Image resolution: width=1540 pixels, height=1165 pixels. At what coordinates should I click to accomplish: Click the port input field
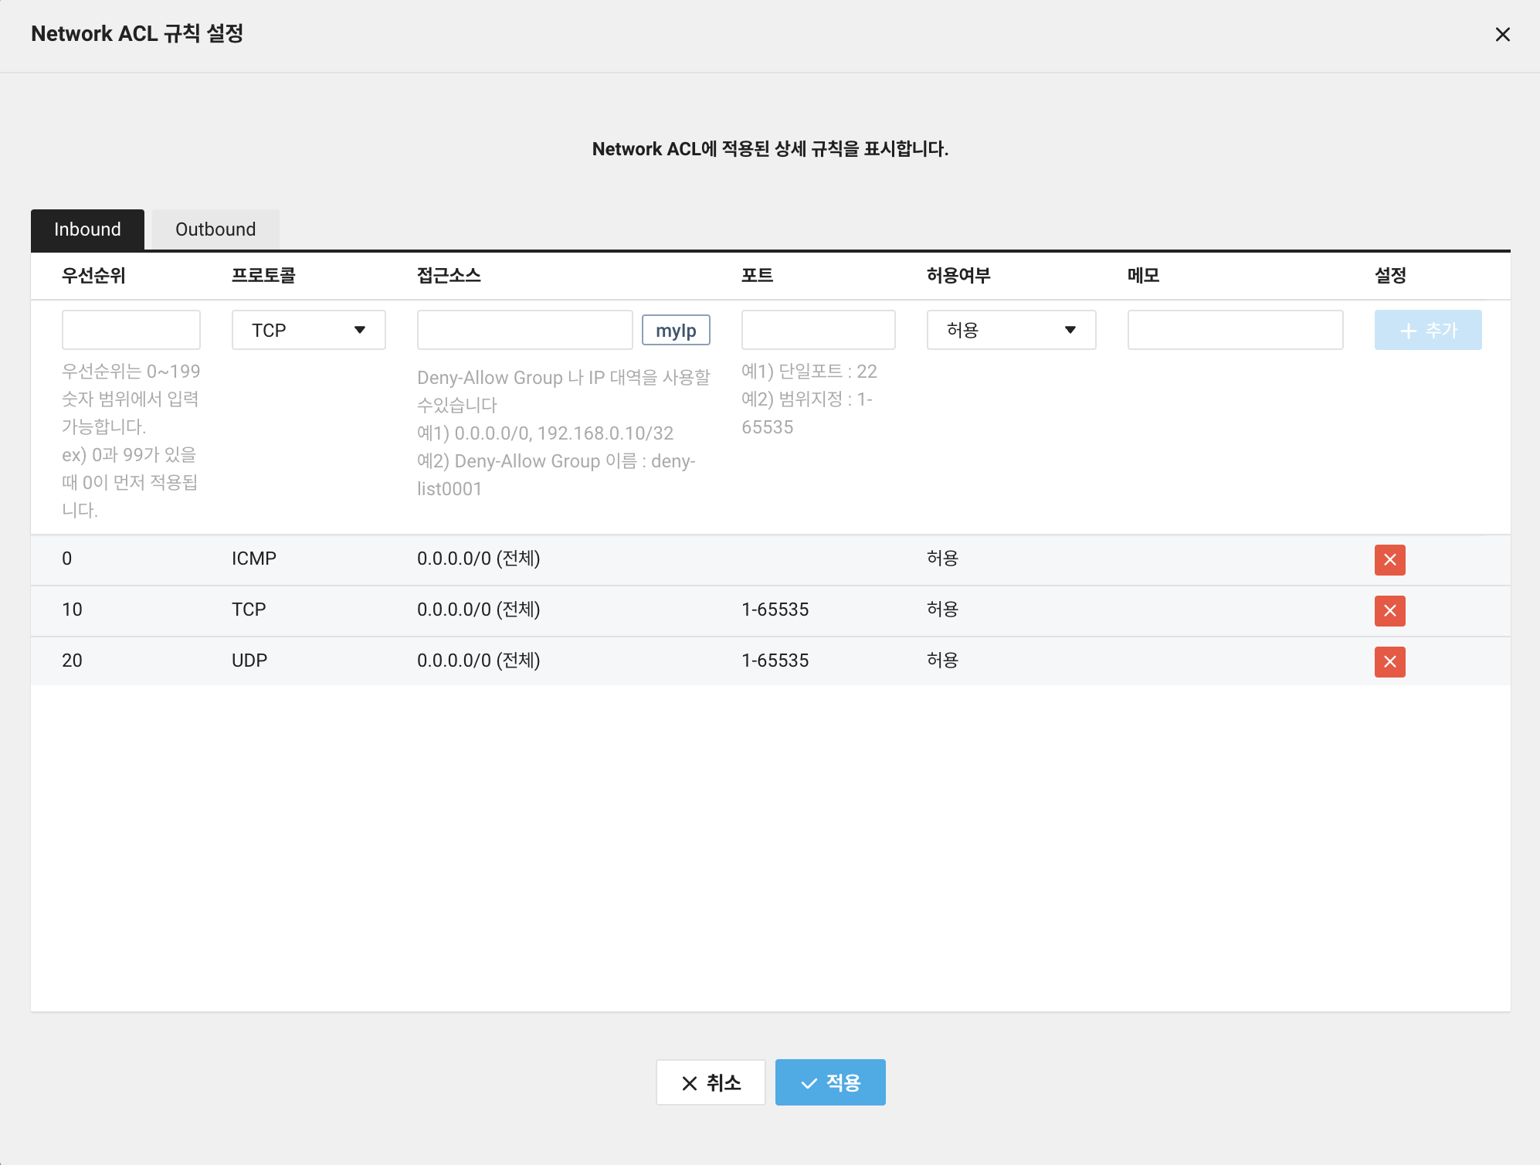tap(818, 330)
